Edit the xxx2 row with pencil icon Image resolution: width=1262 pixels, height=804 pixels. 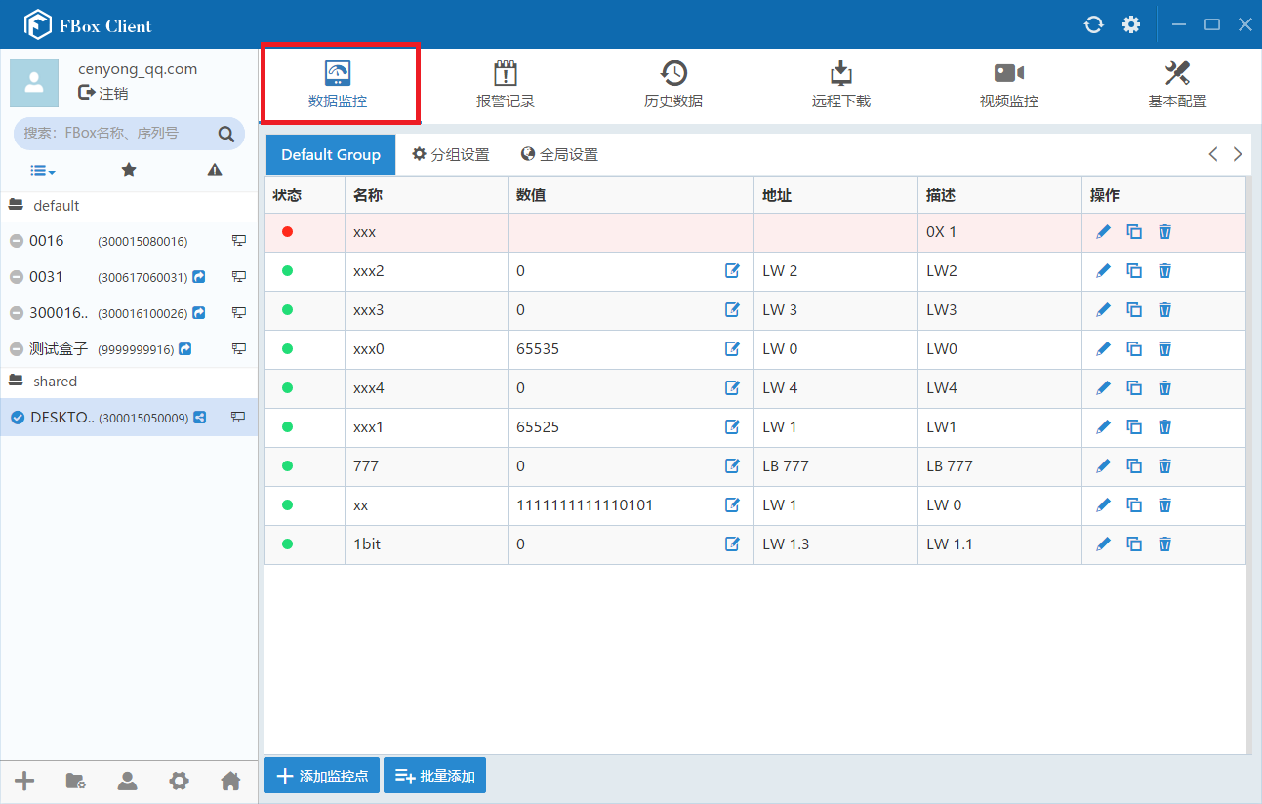(1103, 271)
